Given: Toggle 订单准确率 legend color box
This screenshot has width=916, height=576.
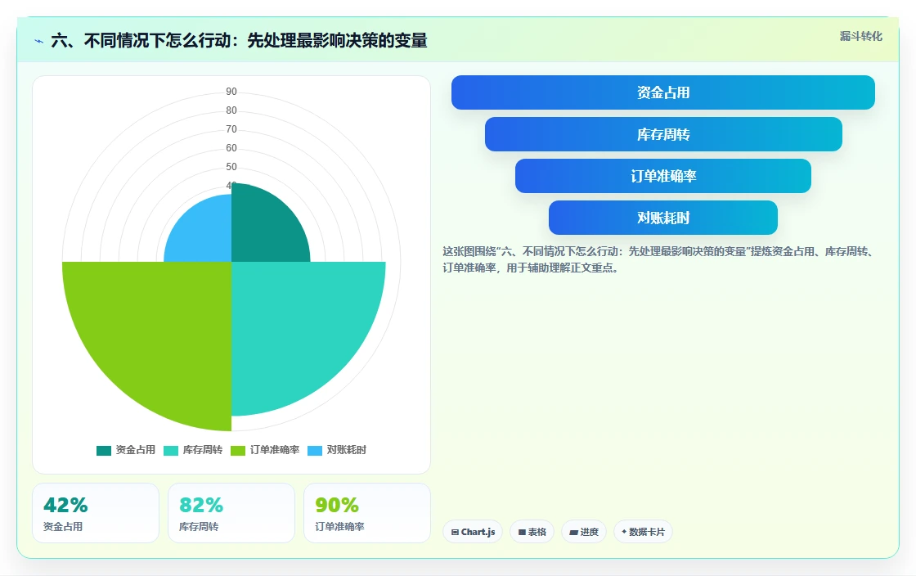Looking at the screenshot, I should tap(238, 450).
